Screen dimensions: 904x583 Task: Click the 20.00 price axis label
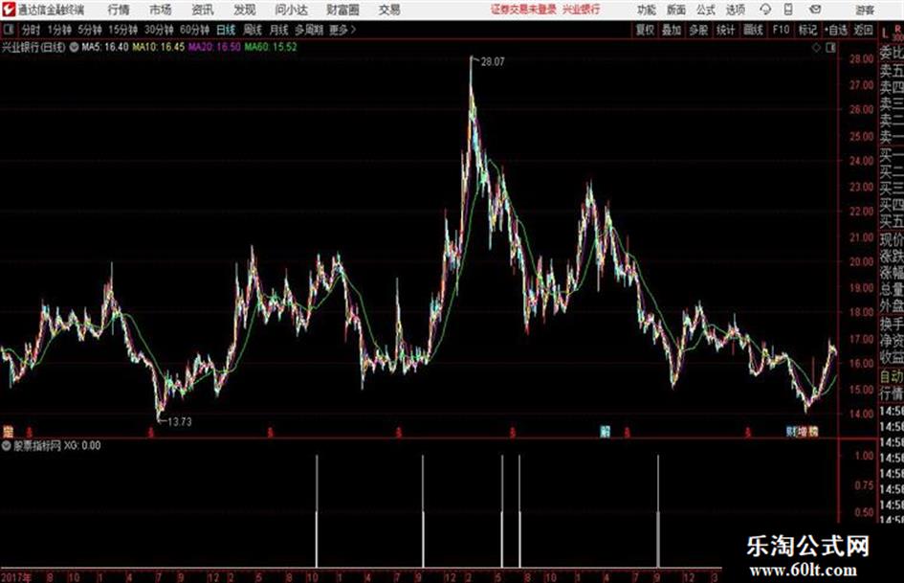click(x=861, y=261)
